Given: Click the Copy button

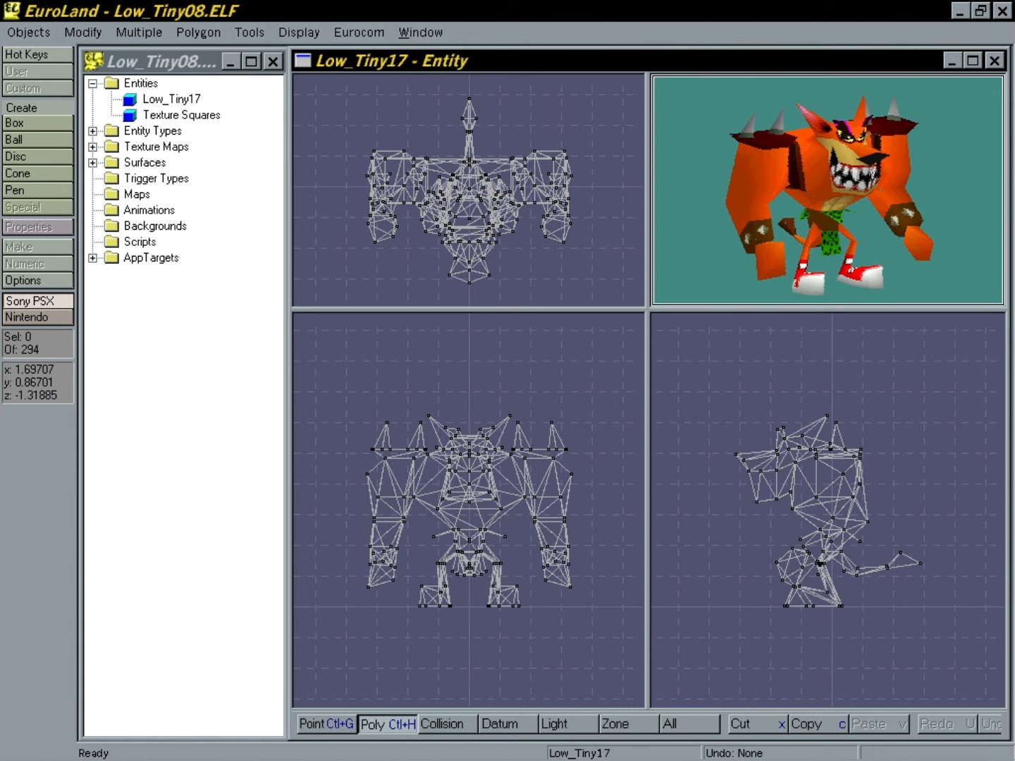Looking at the screenshot, I should 818,724.
